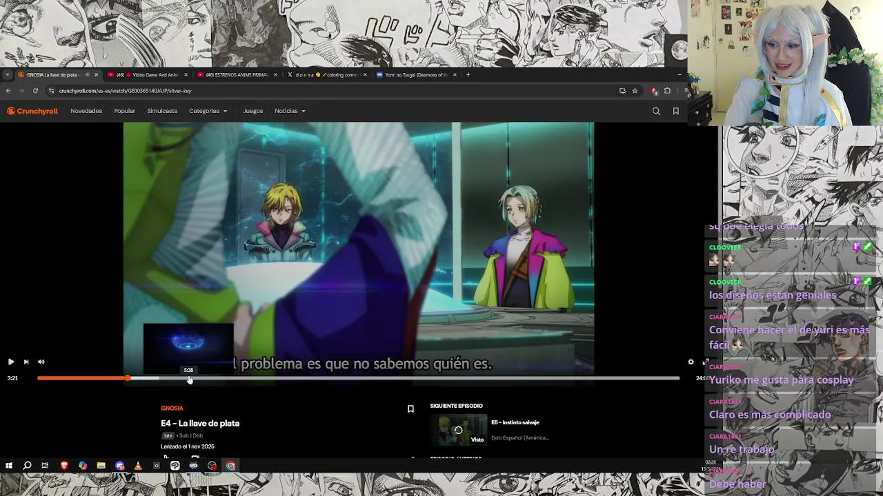Play the paused video
Viewport: 883px width, 496px height.
point(11,362)
